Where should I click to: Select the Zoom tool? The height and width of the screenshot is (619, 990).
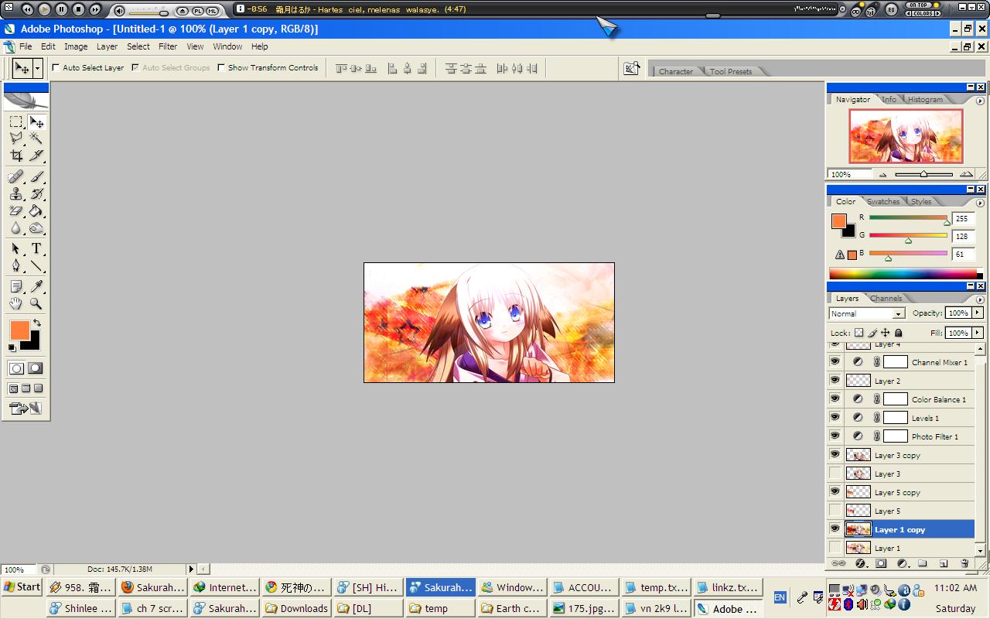pyautogui.click(x=36, y=304)
